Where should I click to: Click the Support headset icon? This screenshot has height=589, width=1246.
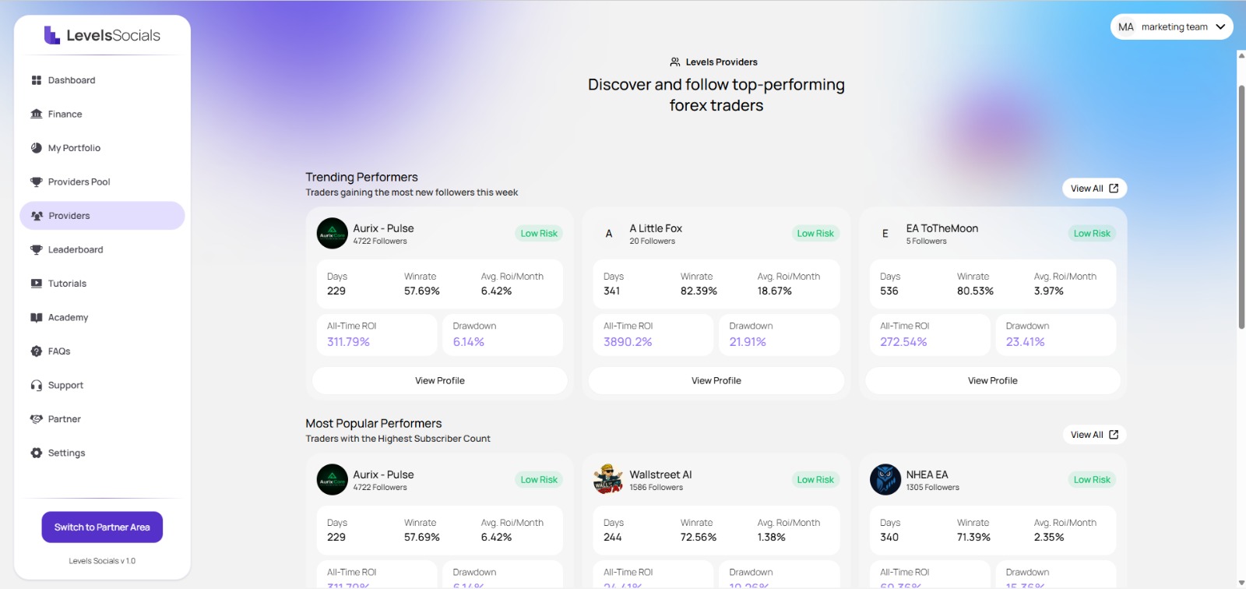click(x=36, y=386)
